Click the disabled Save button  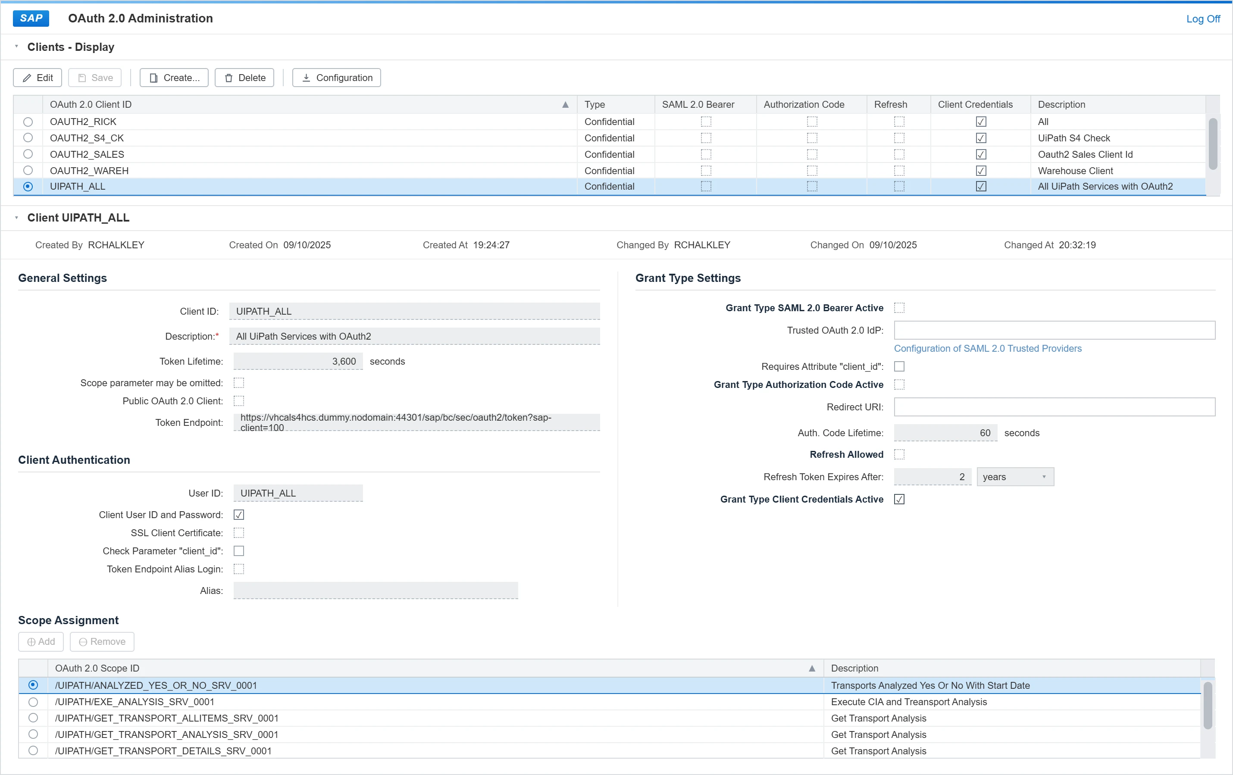(95, 78)
